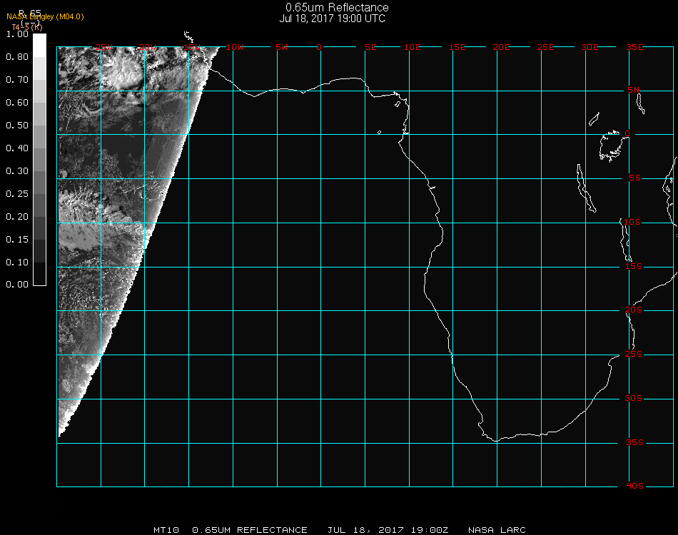Select the 0.00 colorbar scale value
Viewport: 678px width, 535px height.
(x=17, y=285)
